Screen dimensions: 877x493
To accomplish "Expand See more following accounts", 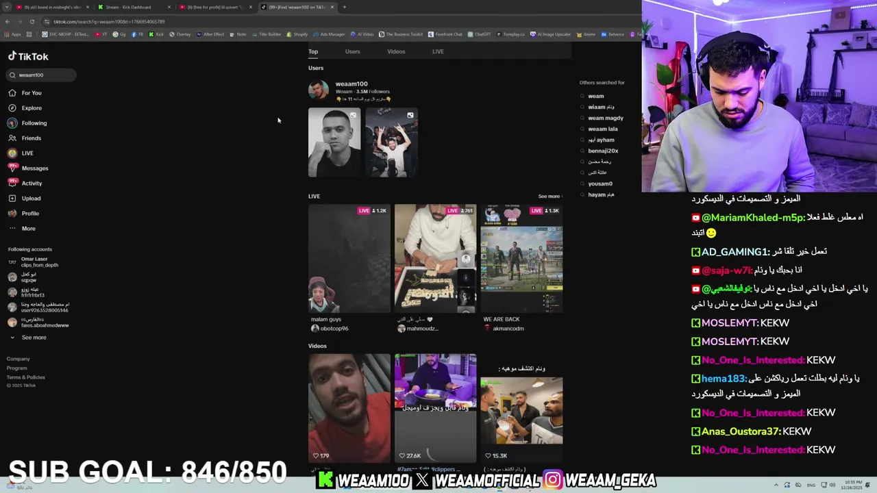I will [x=28, y=338].
